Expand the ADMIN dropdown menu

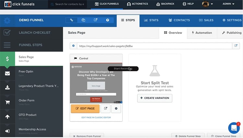(228, 4)
